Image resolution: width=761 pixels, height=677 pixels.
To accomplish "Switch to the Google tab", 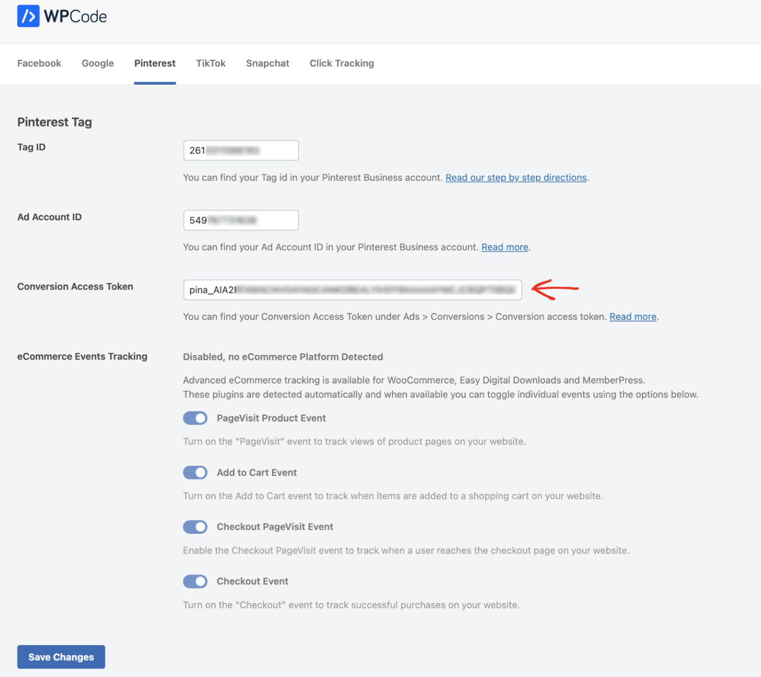I will (x=97, y=63).
